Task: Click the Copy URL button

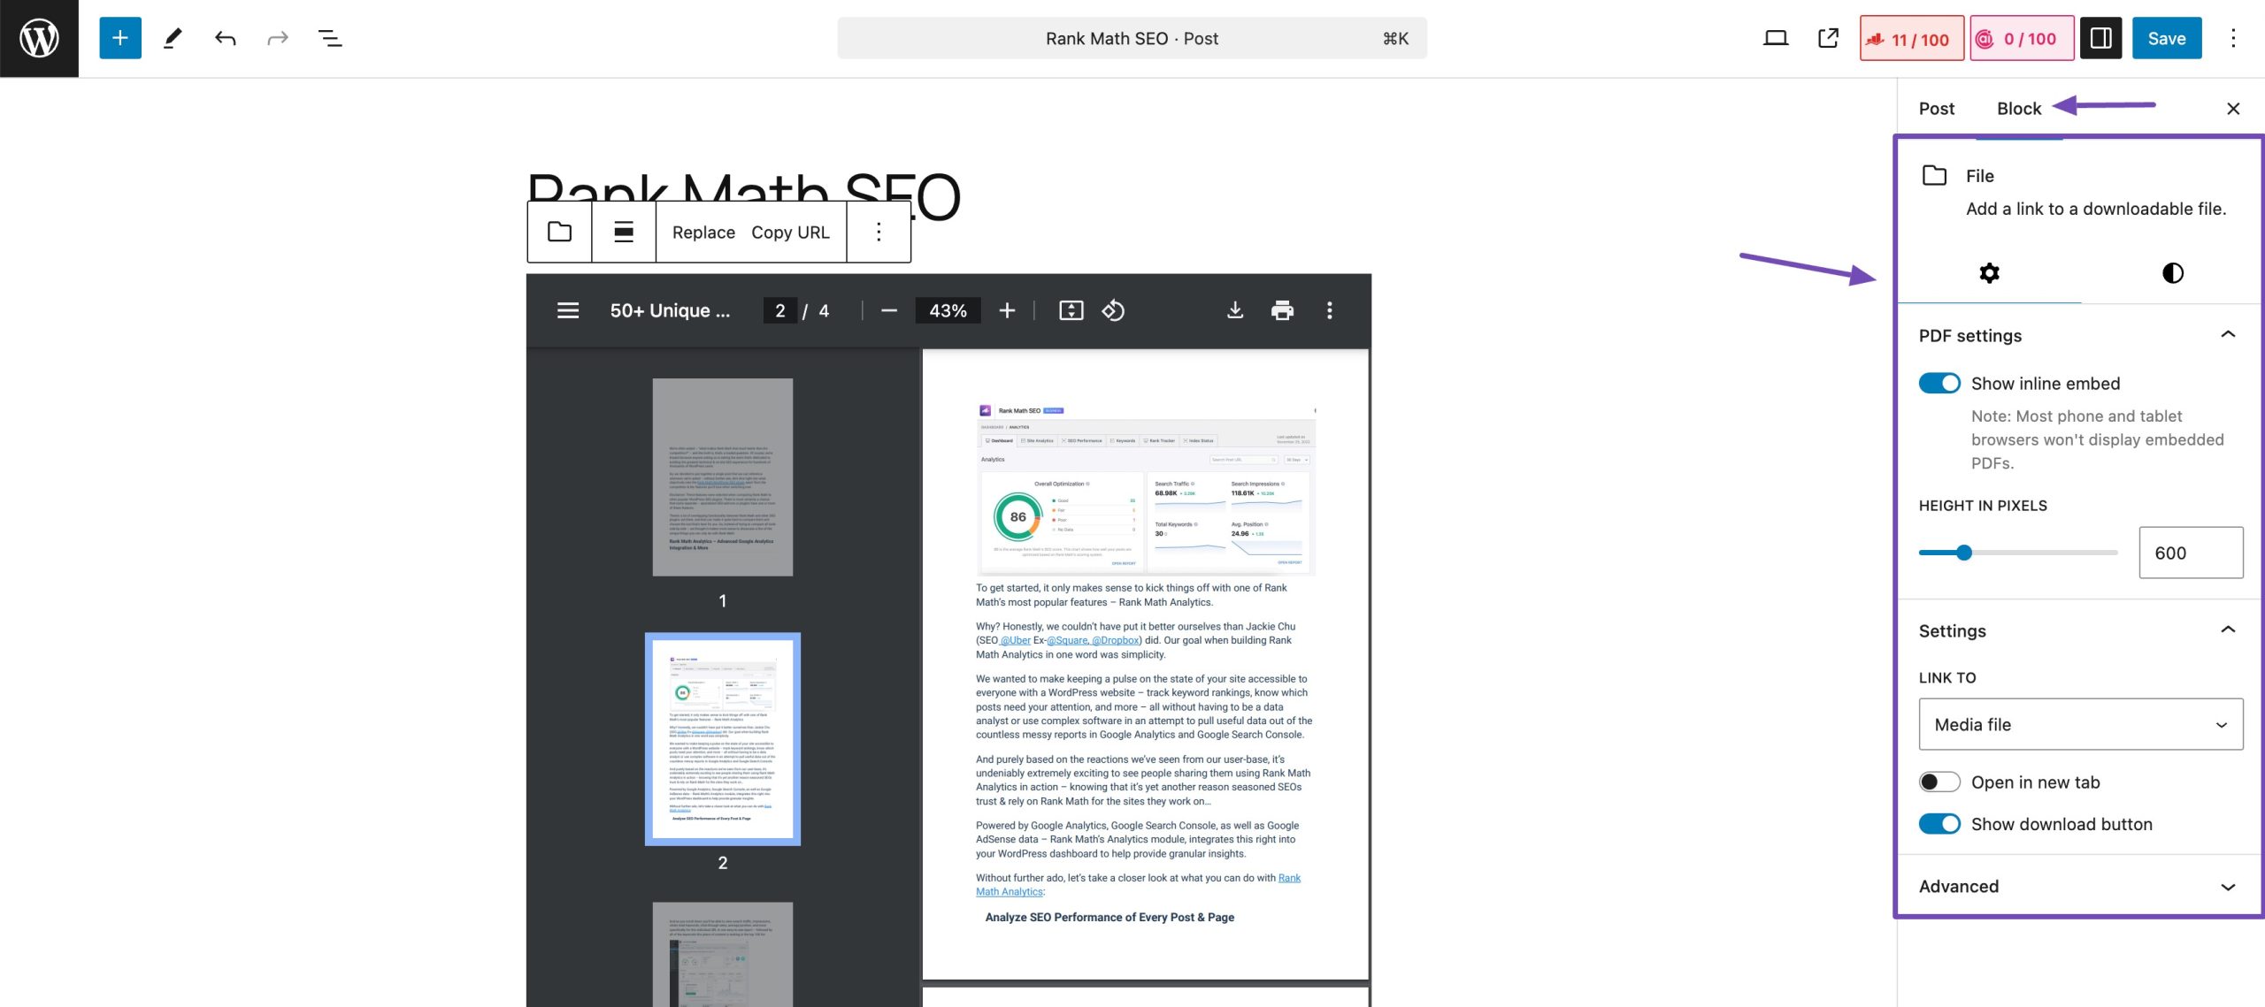Action: click(x=790, y=231)
